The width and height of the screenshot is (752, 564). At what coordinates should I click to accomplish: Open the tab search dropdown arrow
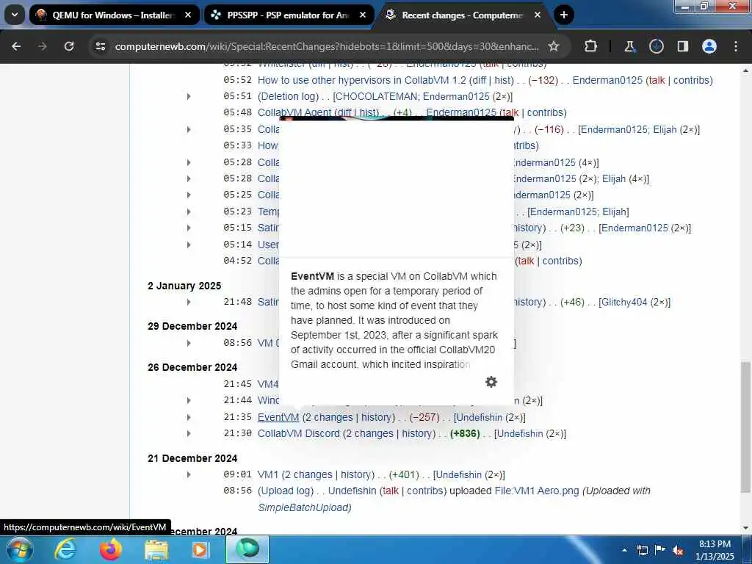coord(15,15)
